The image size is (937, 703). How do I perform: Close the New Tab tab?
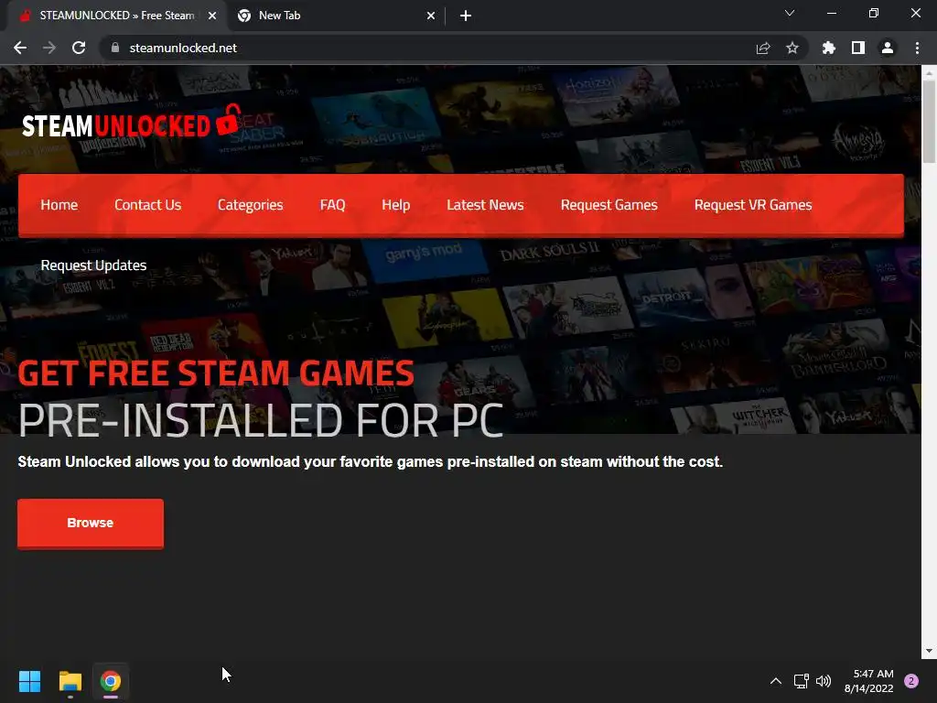tap(431, 16)
